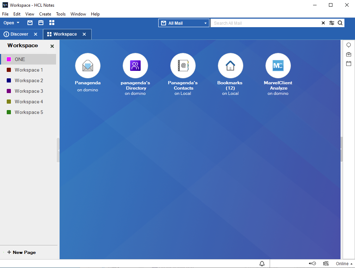Clear the search field with X icon
Screen dimensions: 355x268
(x=323, y=23)
